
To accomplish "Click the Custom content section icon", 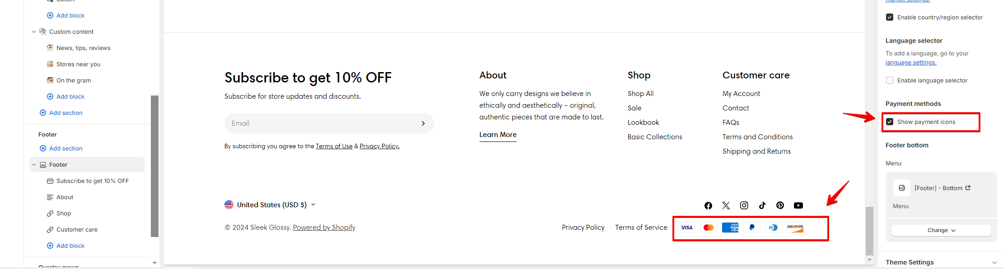I will click(x=43, y=32).
